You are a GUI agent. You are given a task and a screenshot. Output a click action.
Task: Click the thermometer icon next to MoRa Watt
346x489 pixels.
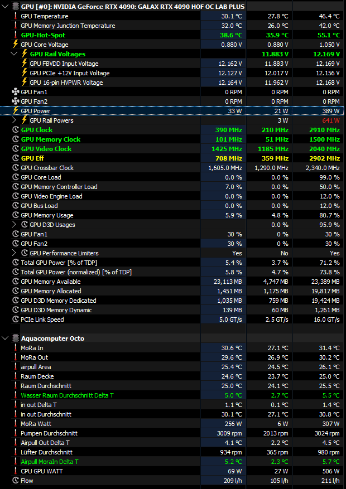(x=15, y=424)
